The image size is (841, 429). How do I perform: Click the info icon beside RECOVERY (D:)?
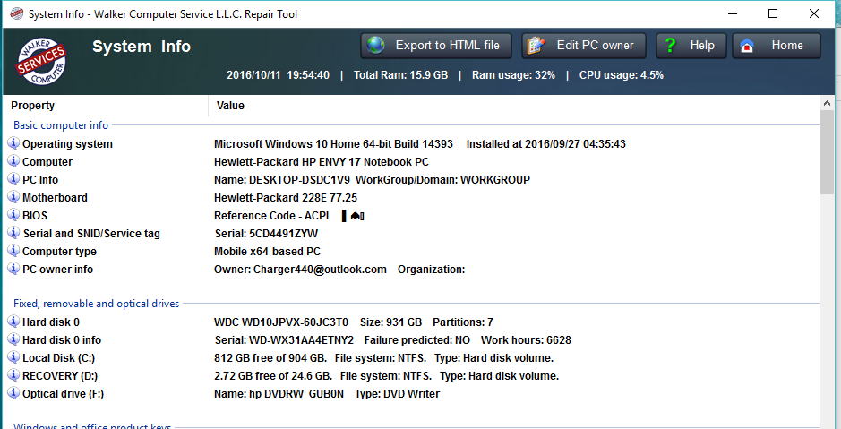(x=13, y=375)
